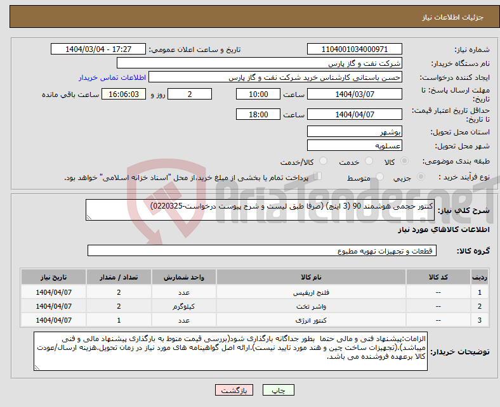
Task: Click the buyer notes text area
Action: [230, 351]
